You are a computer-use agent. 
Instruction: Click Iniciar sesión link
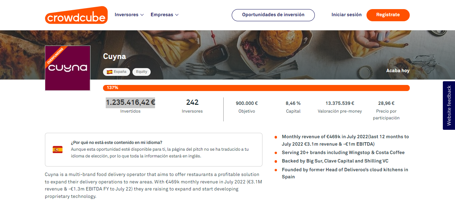346,15
